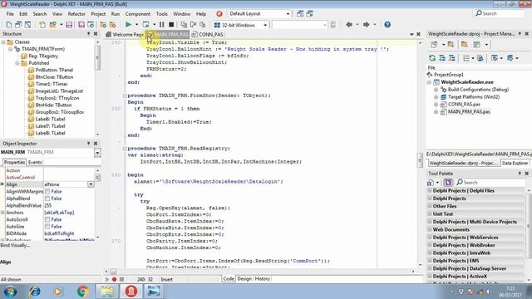Viewport: 532px width, 299px height.
Task: Open Google Chrome from the taskbar
Action: (x=82, y=292)
